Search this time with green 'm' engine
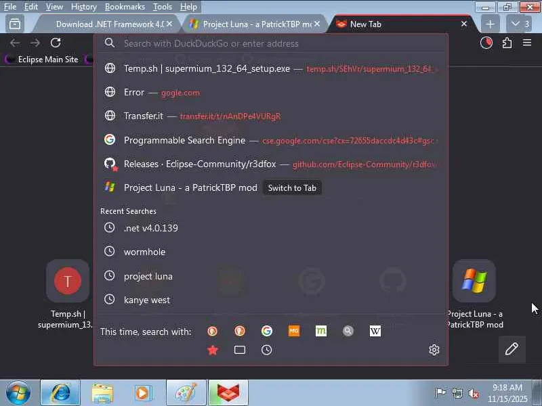The height and width of the screenshot is (406, 542). [320, 331]
